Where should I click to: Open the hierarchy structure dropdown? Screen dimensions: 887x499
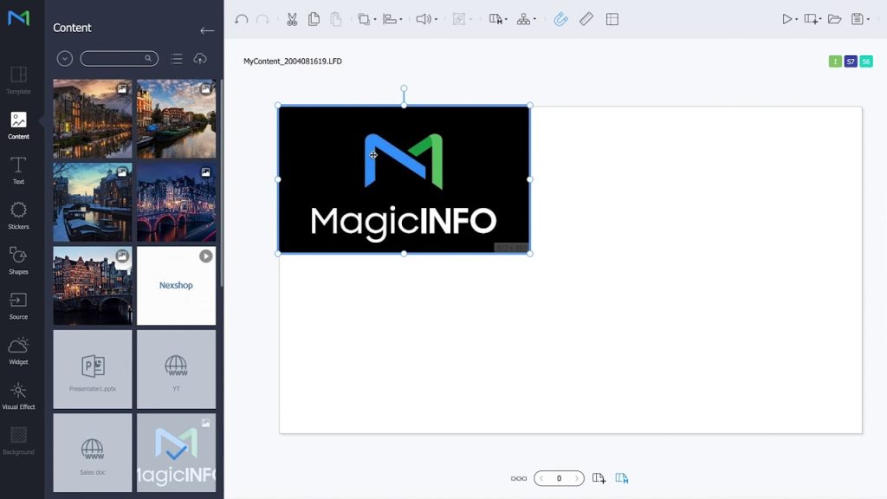(x=526, y=19)
